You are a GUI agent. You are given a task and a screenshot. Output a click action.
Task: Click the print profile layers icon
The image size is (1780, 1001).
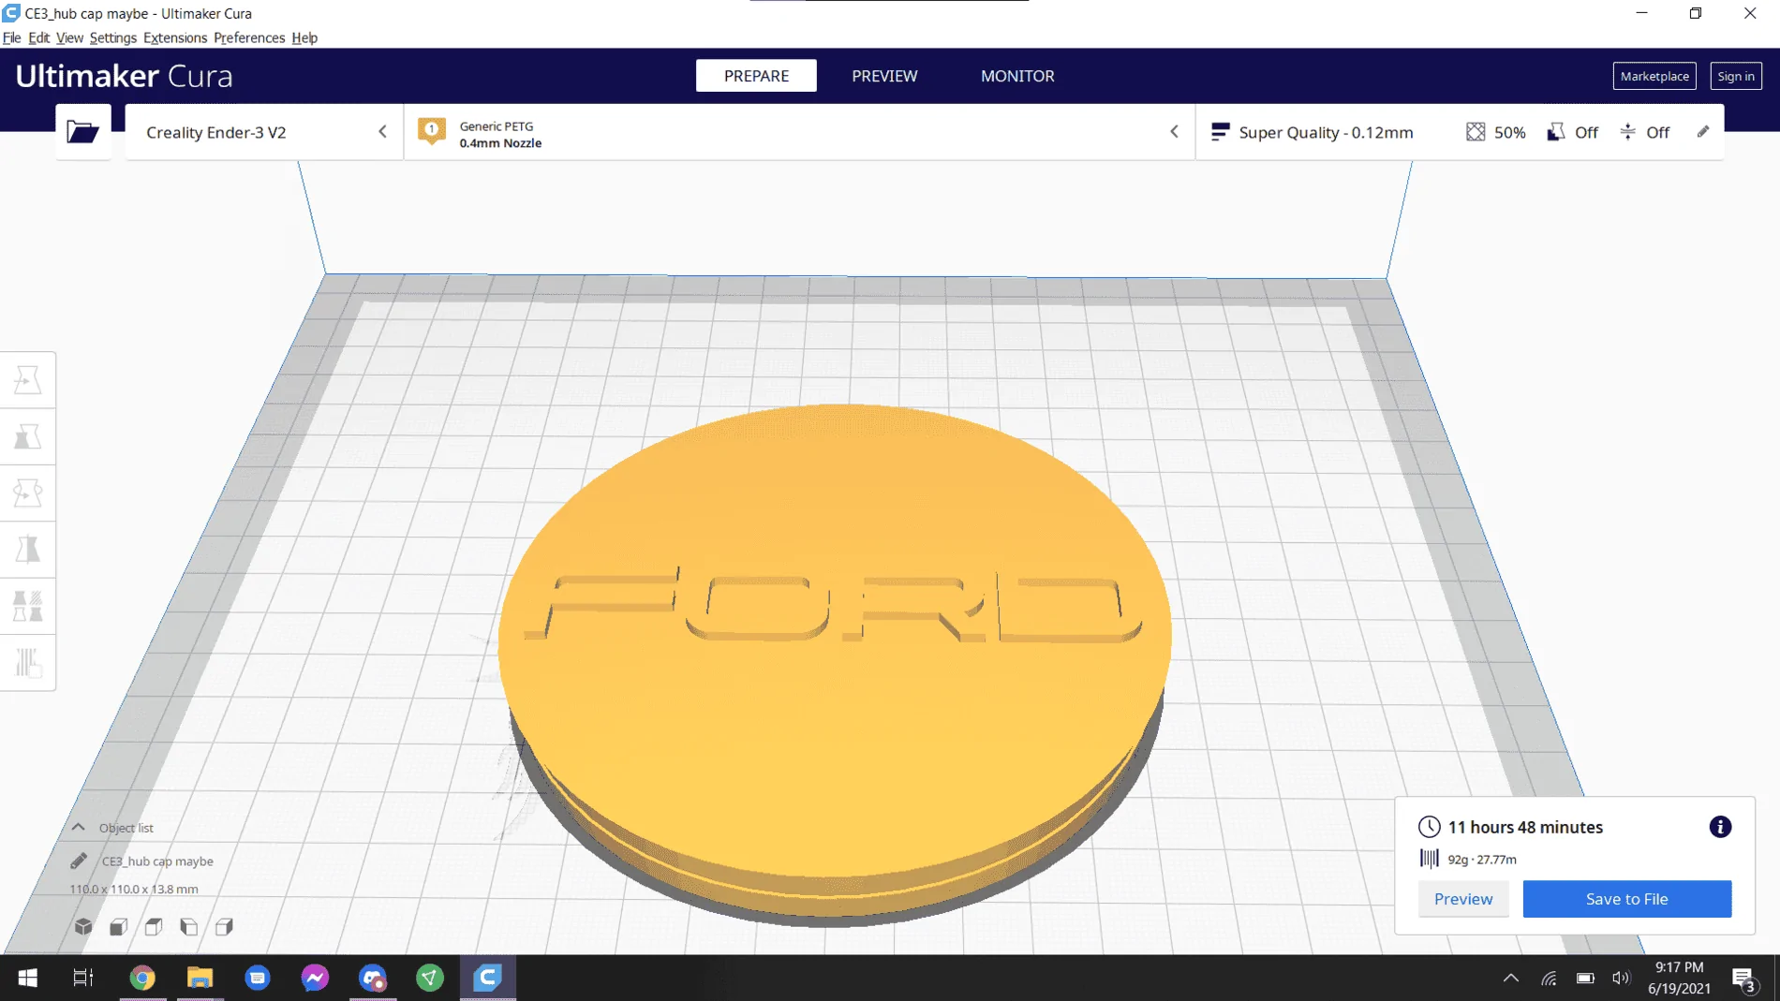click(1219, 132)
